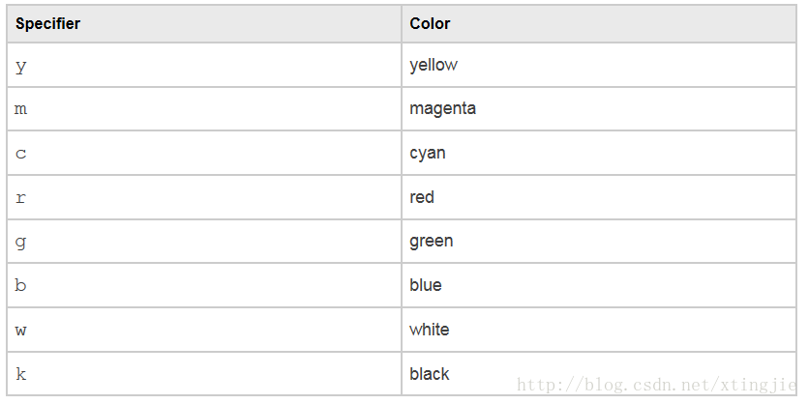Image resolution: width=808 pixels, height=404 pixels.
Task: Click the 'm' specifier cell
Action: [204, 109]
